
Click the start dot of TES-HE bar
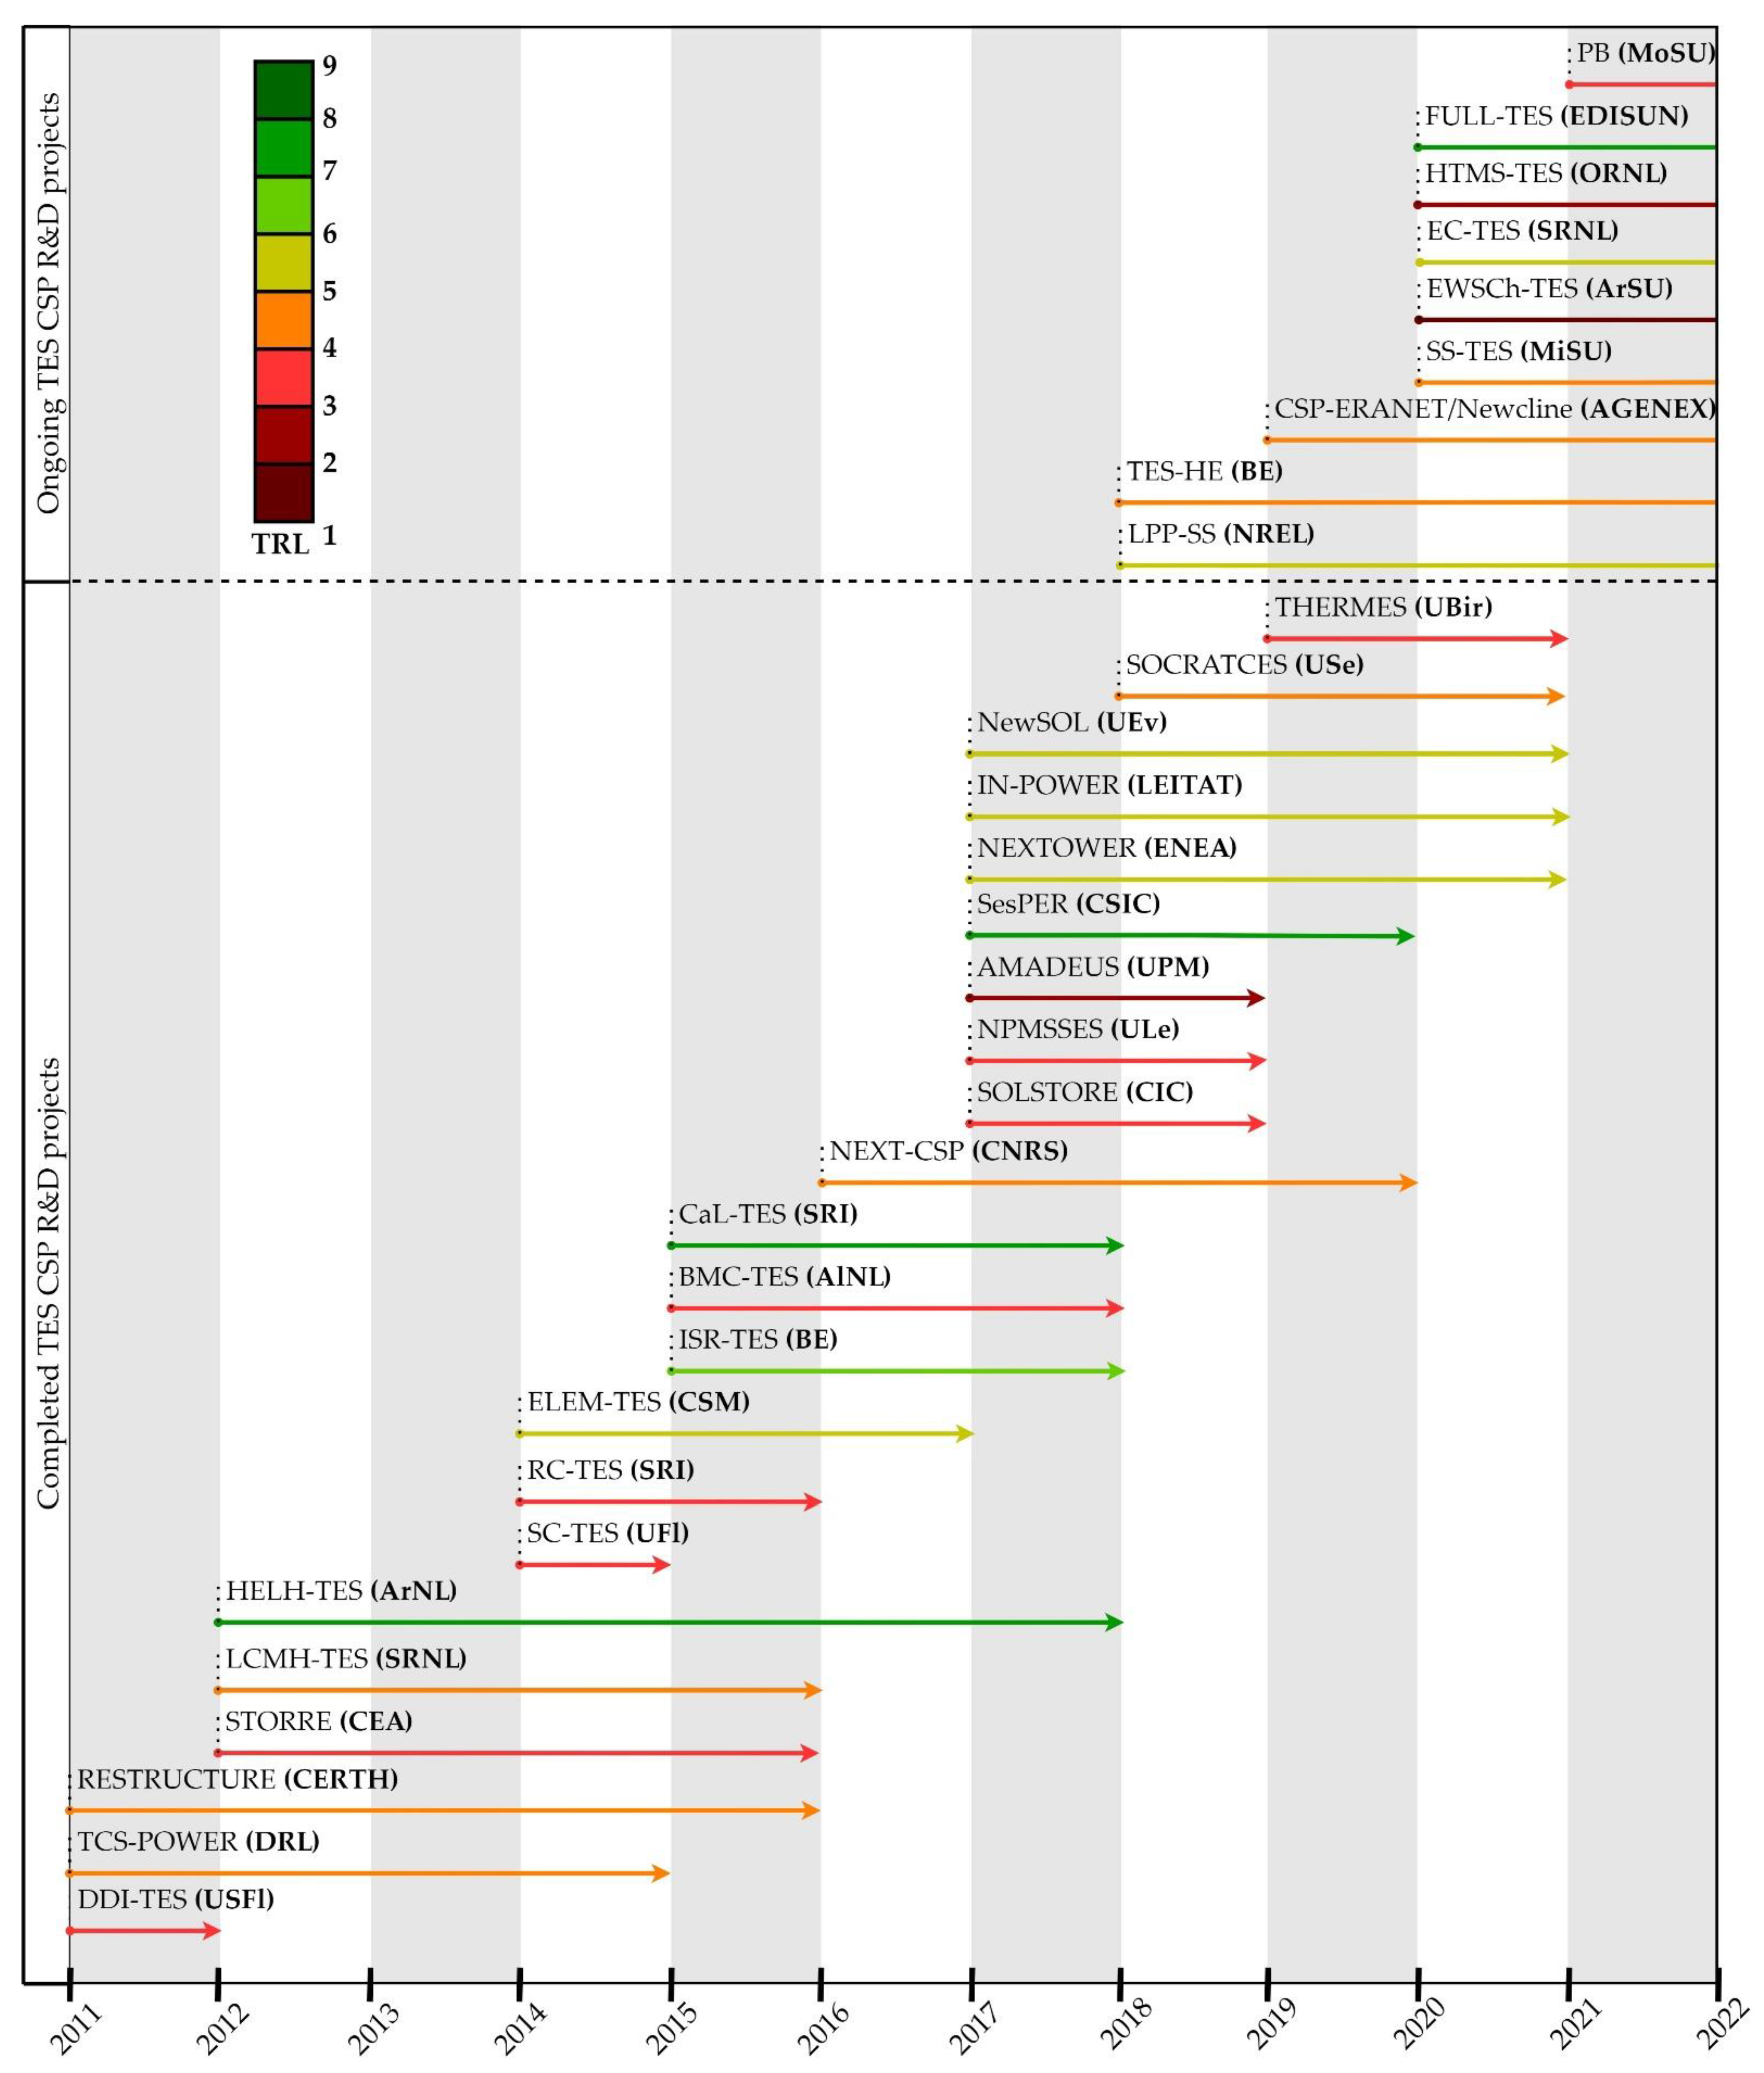click(1119, 502)
